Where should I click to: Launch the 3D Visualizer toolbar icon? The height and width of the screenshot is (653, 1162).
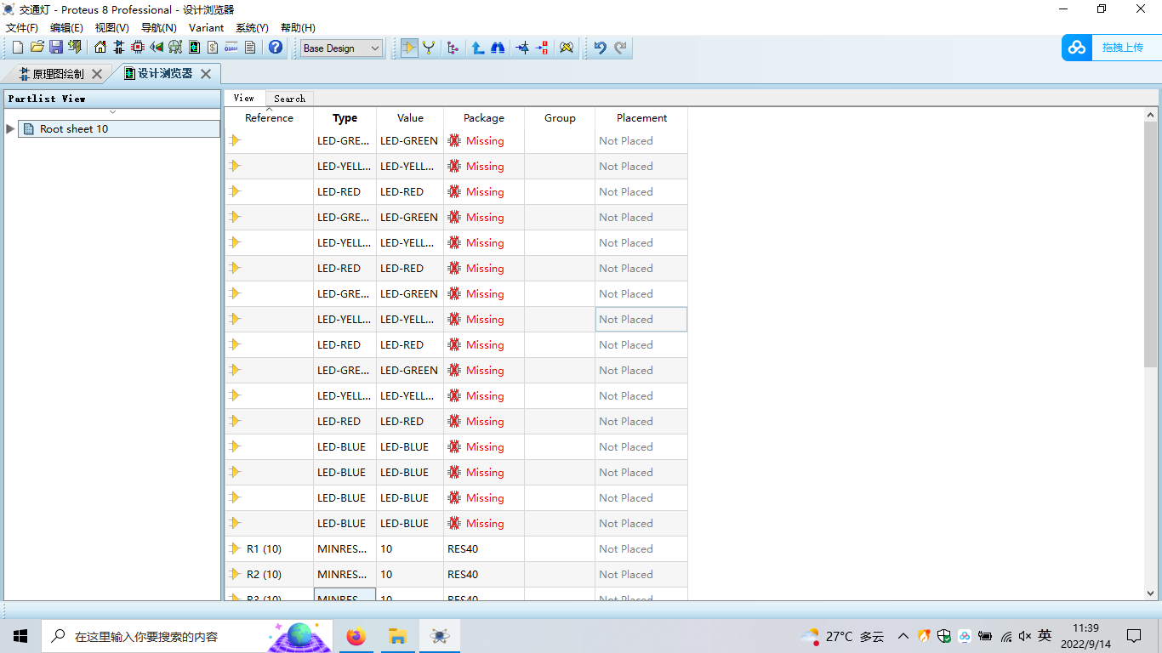[157, 48]
